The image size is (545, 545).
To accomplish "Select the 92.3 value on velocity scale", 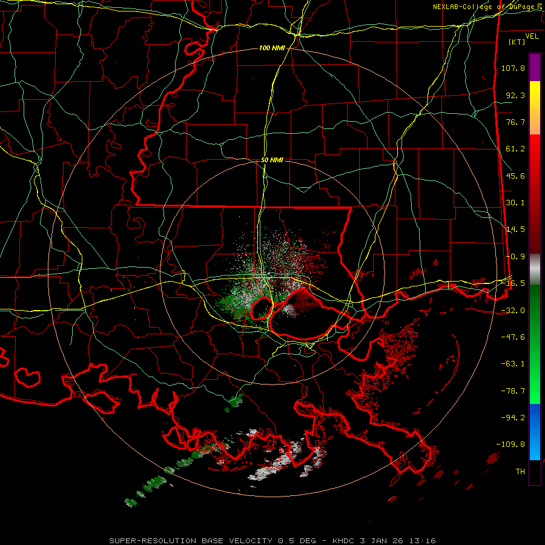I will (515, 95).
